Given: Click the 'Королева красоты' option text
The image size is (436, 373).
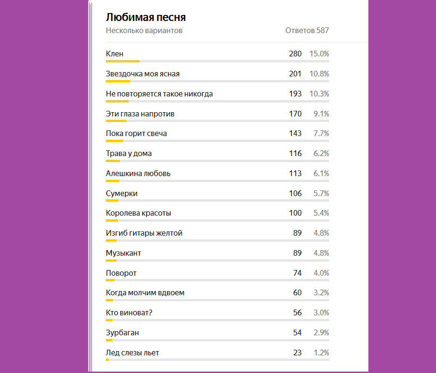Looking at the screenshot, I should [x=138, y=213].
